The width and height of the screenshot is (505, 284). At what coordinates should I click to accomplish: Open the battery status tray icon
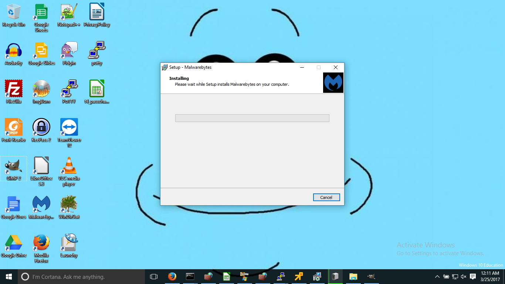tap(446, 277)
